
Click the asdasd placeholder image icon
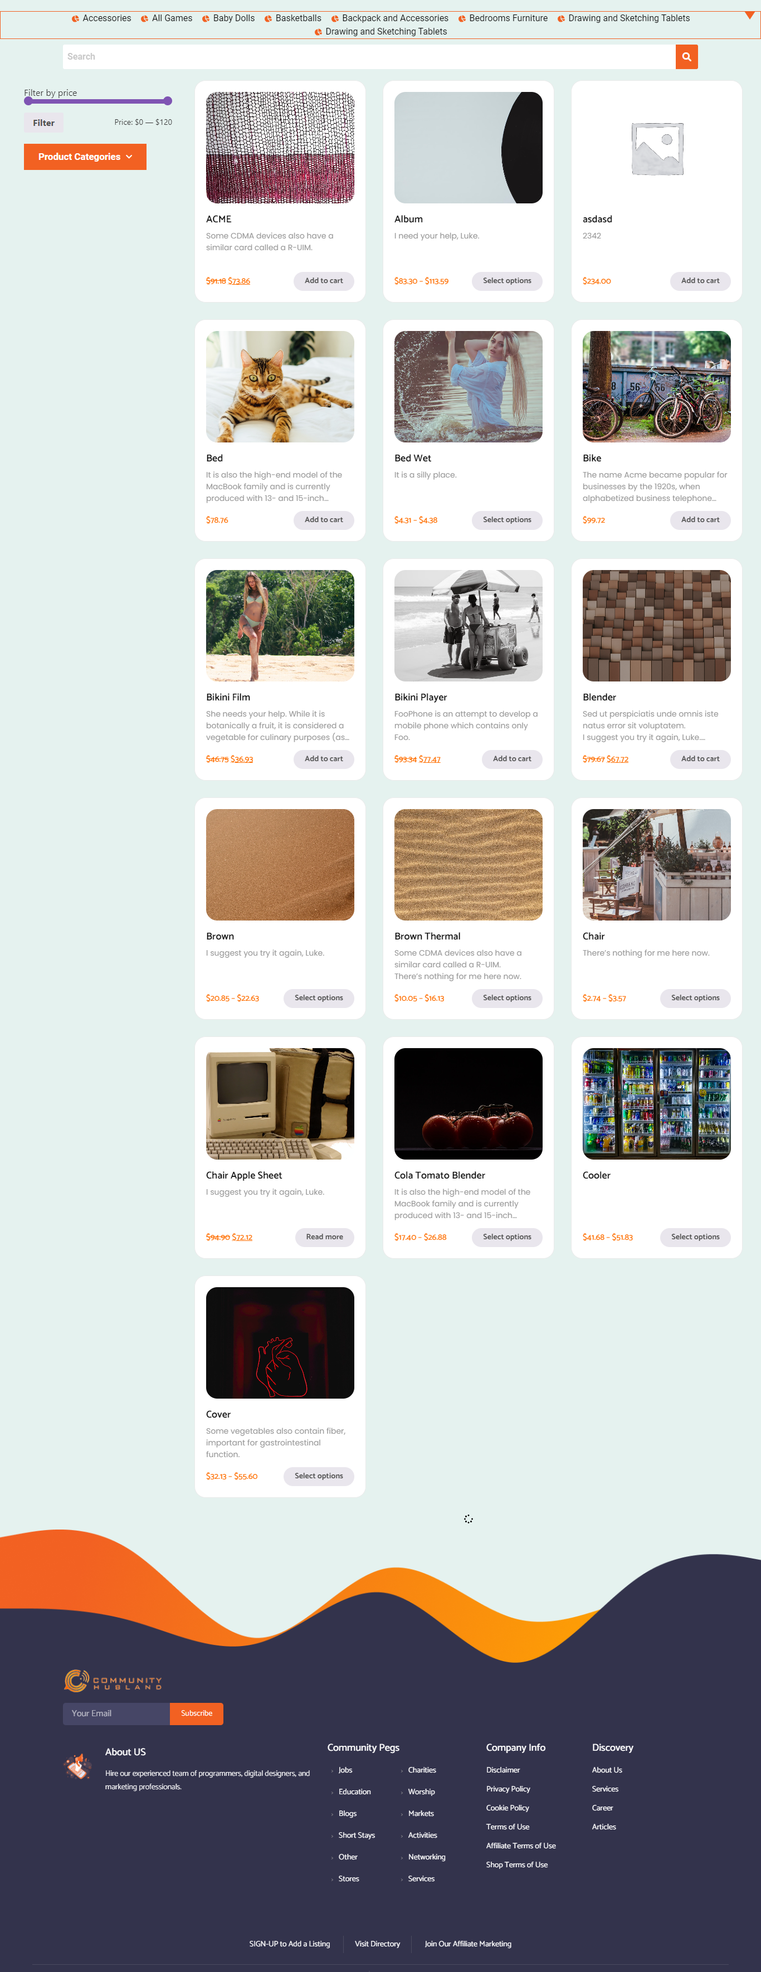click(657, 148)
